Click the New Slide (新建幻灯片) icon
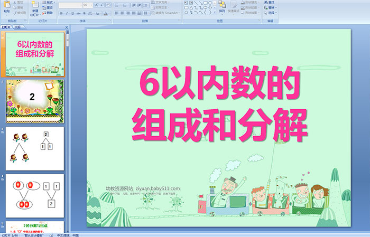370x237 pixels. tap(35, 4)
